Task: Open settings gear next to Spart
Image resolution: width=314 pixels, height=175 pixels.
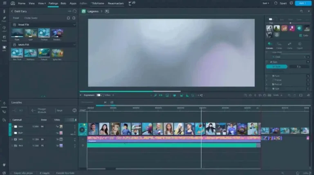Action: point(291,3)
